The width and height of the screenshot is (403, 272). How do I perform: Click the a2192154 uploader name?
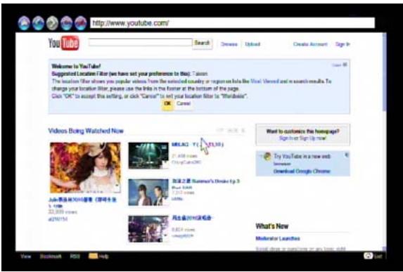coord(58,219)
